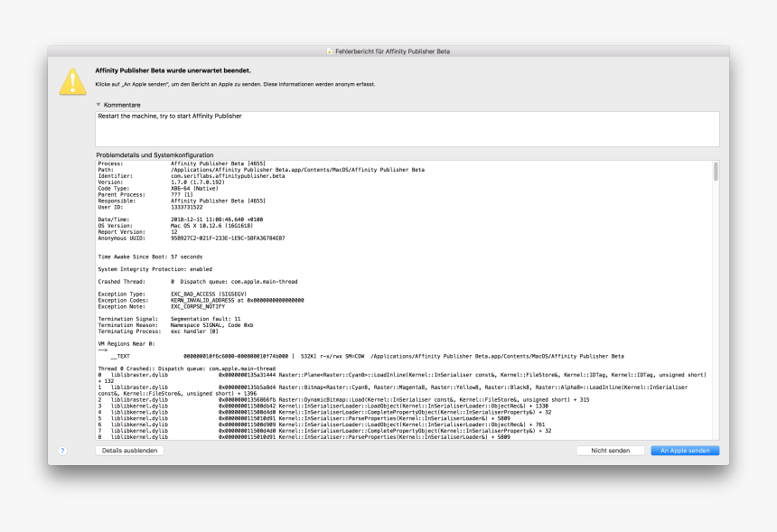Click the "Termination Signal: Segmentation fault" line
This screenshot has height=532, width=777.
pyautogui.click(x=172, y=318)
